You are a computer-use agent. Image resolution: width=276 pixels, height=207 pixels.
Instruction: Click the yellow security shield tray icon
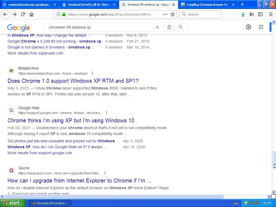pos(246,203)
